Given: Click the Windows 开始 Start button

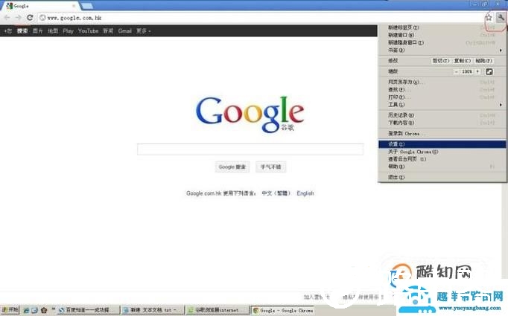Looking at the screenshot, I should click(x=10, y=309).
